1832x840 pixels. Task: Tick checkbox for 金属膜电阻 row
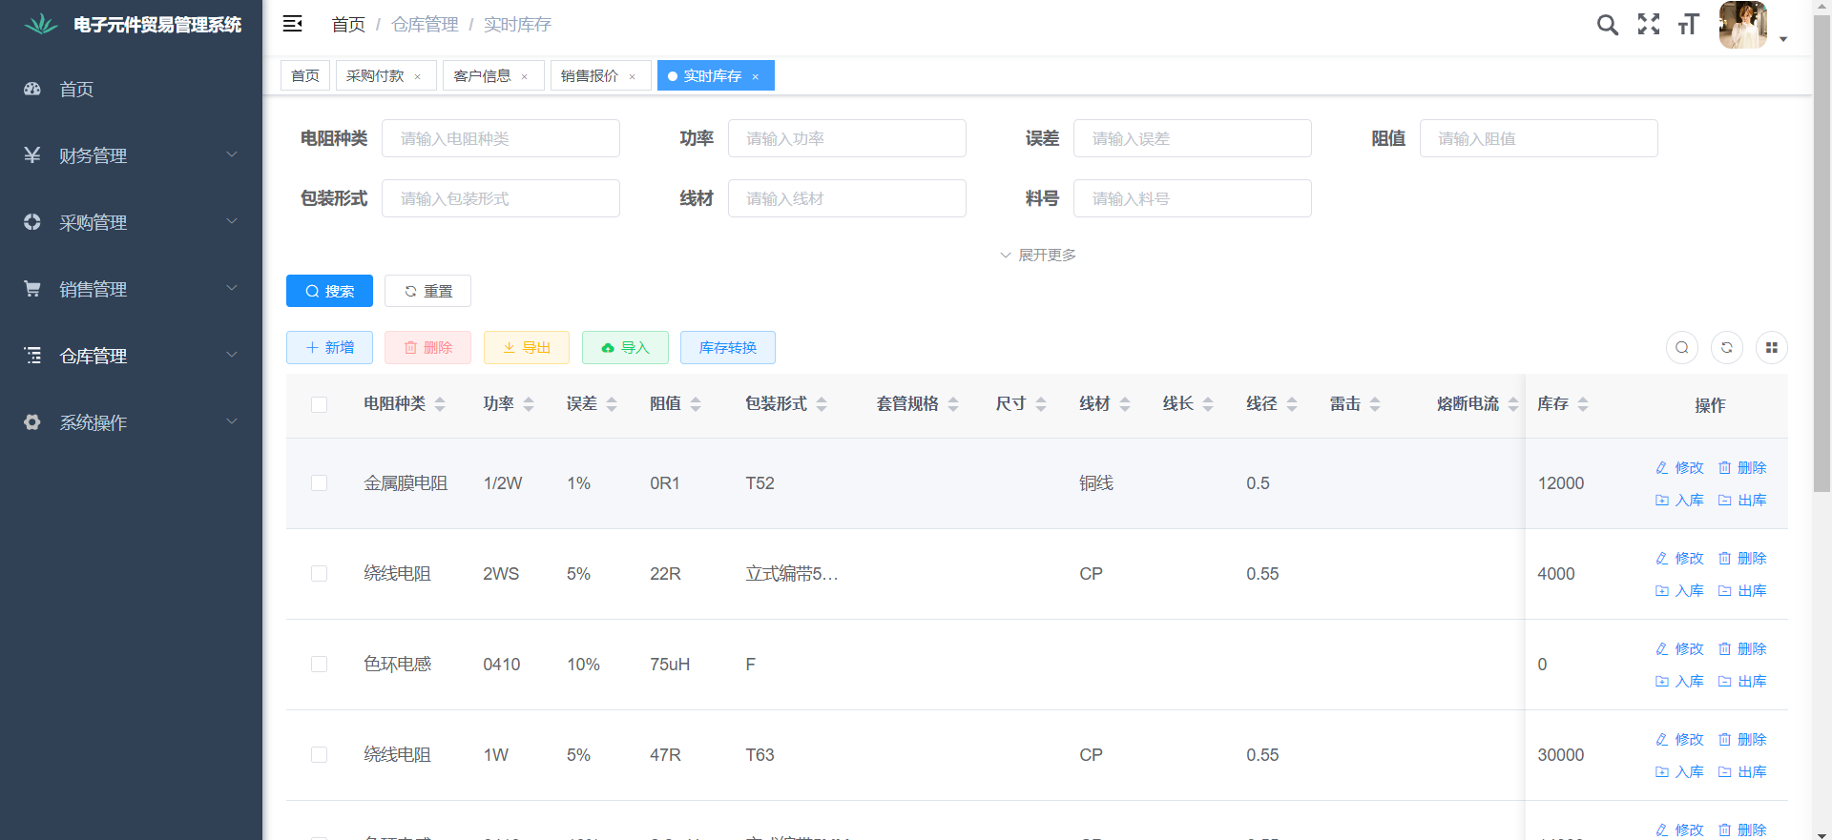pos(319,483)
